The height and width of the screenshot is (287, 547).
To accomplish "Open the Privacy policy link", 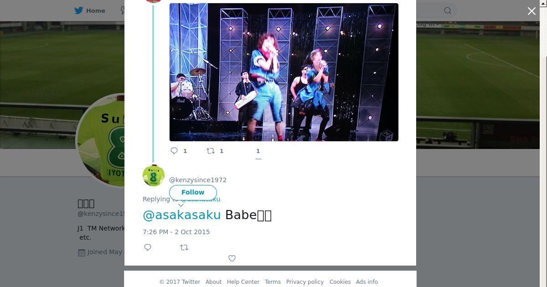I will click(305, 282).
